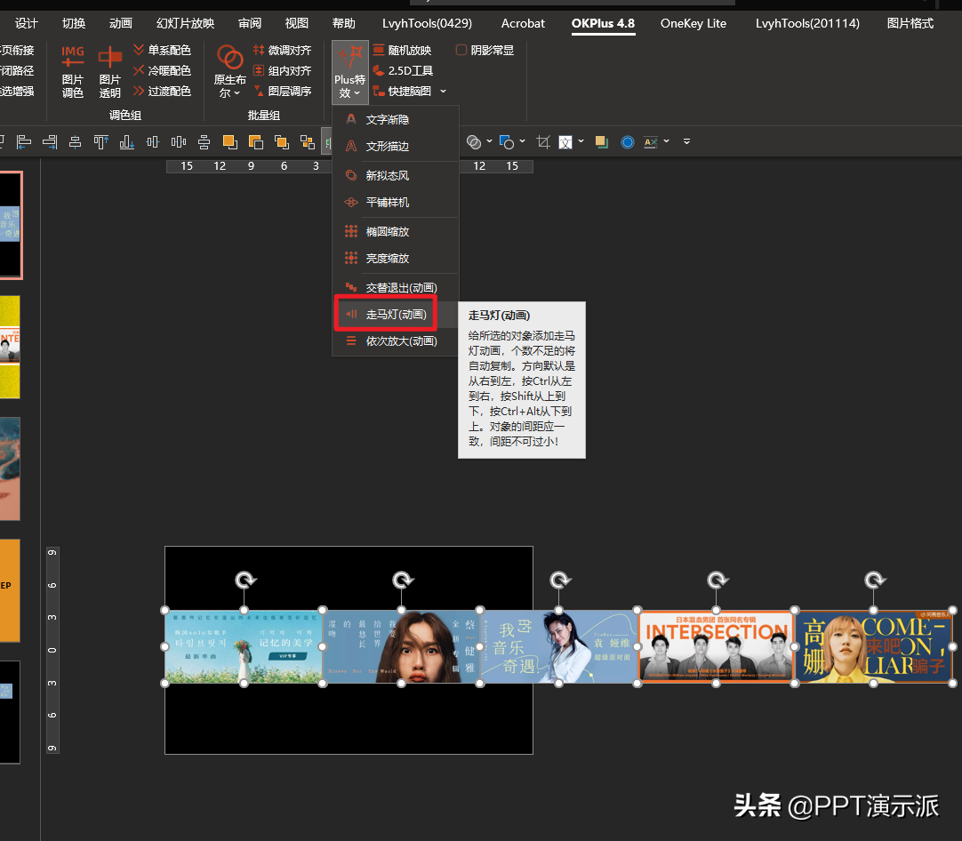
Task: Click 微调对齐 fine-tune align tool
Action: 283,51
